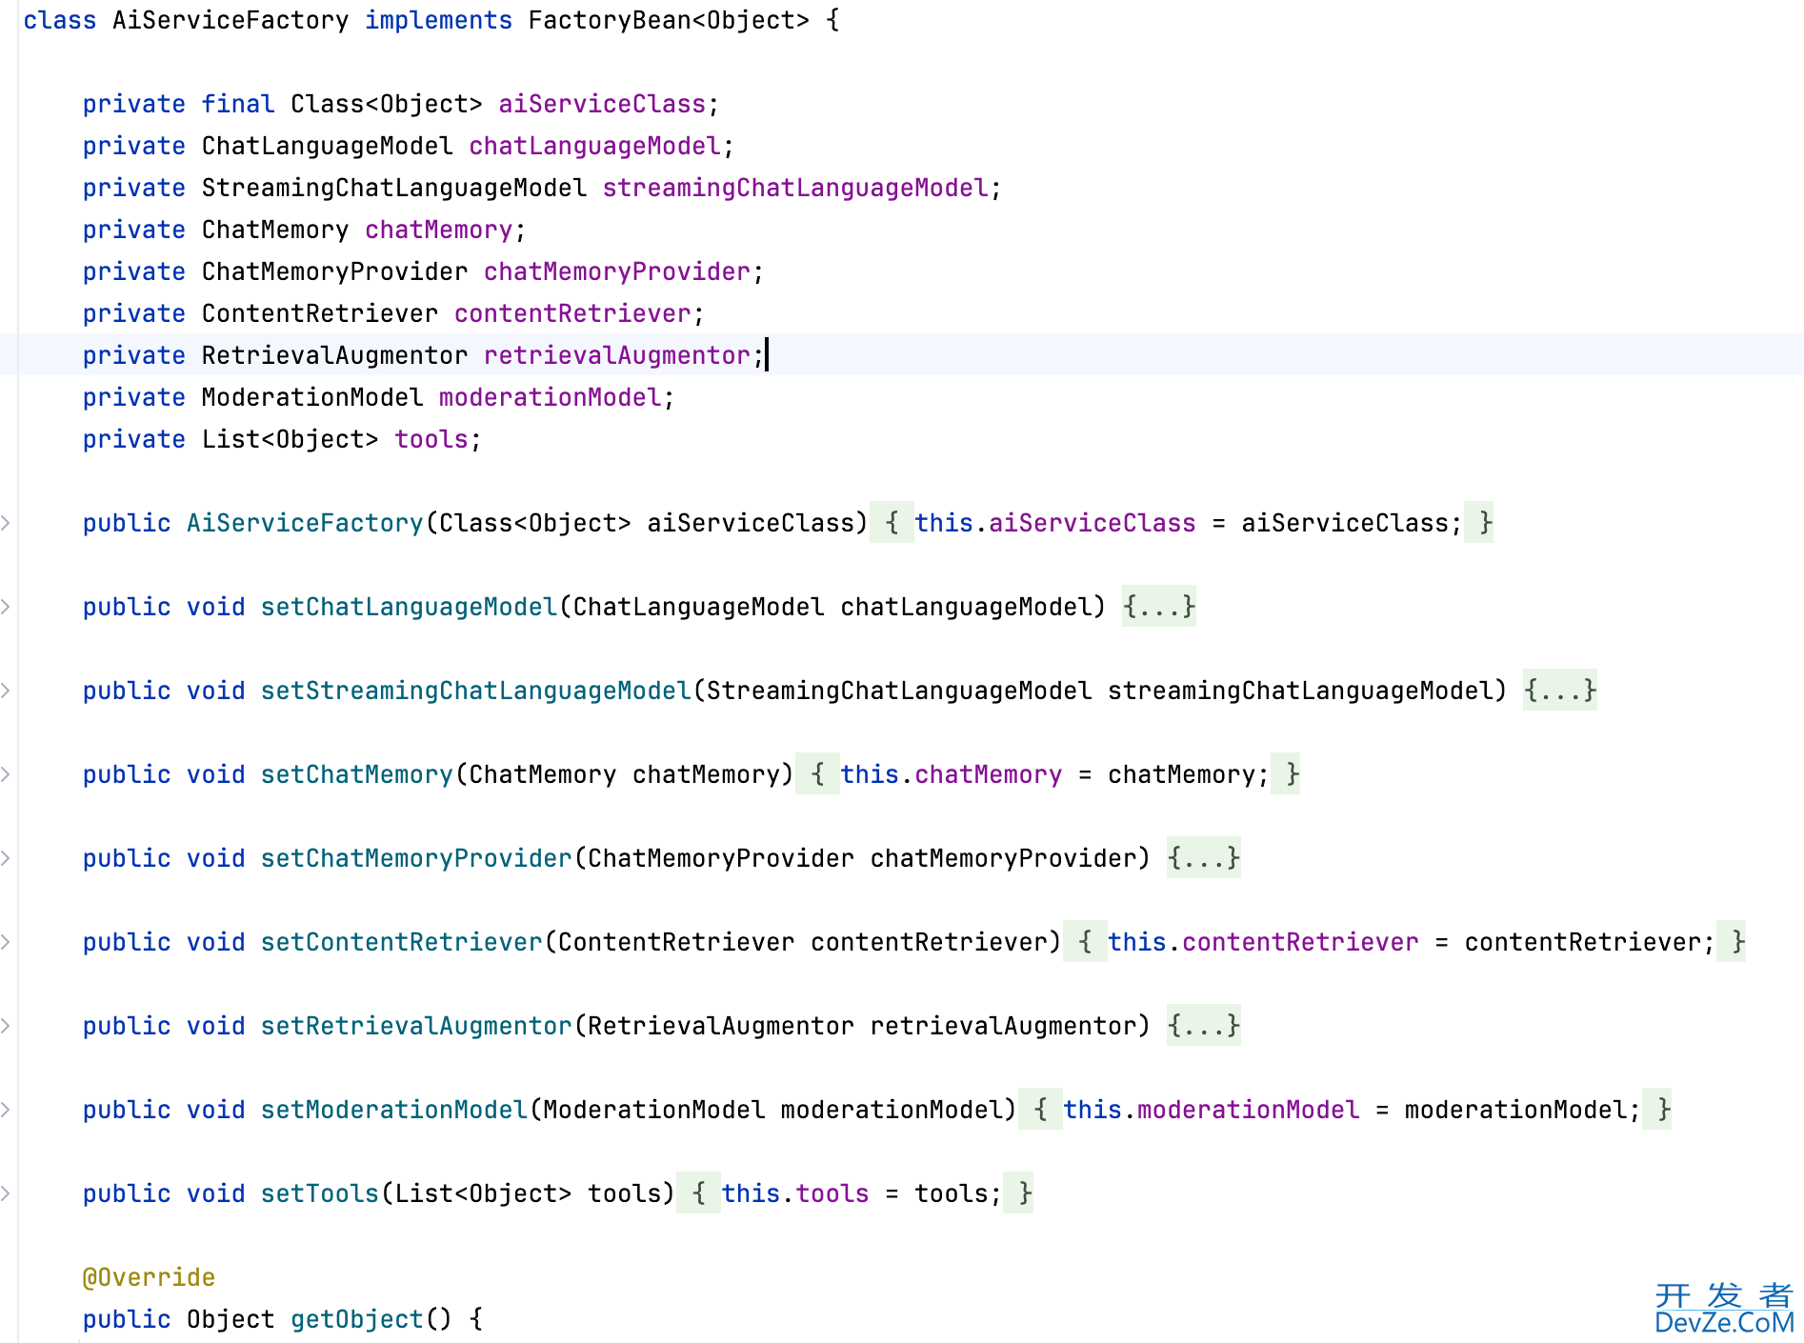This screenshot has height=1343, width=1804.
Task: Click the retrievalAugmentor field on highlighted line
Action: [x=617, y=355]
